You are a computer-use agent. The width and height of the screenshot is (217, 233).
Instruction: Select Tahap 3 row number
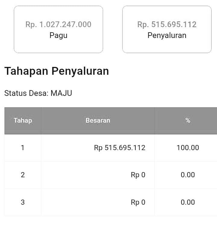tap(23, 202)
